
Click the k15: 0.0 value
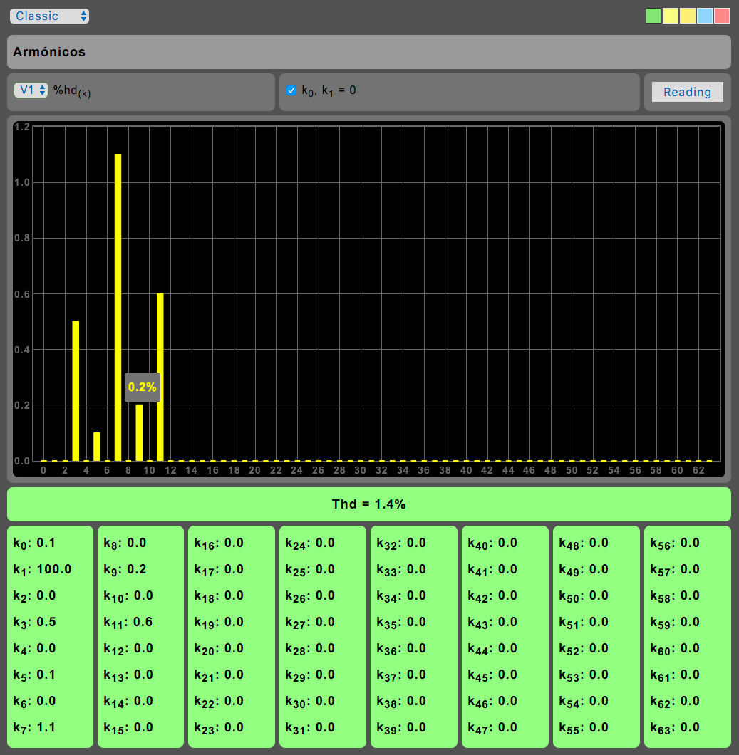pyautogui.click(x=128, y=727)
